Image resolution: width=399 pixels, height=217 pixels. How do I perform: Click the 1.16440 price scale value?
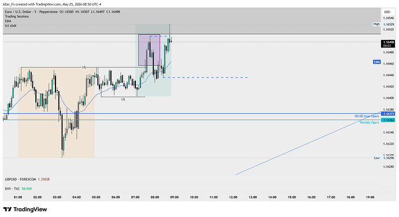(389, 75)
